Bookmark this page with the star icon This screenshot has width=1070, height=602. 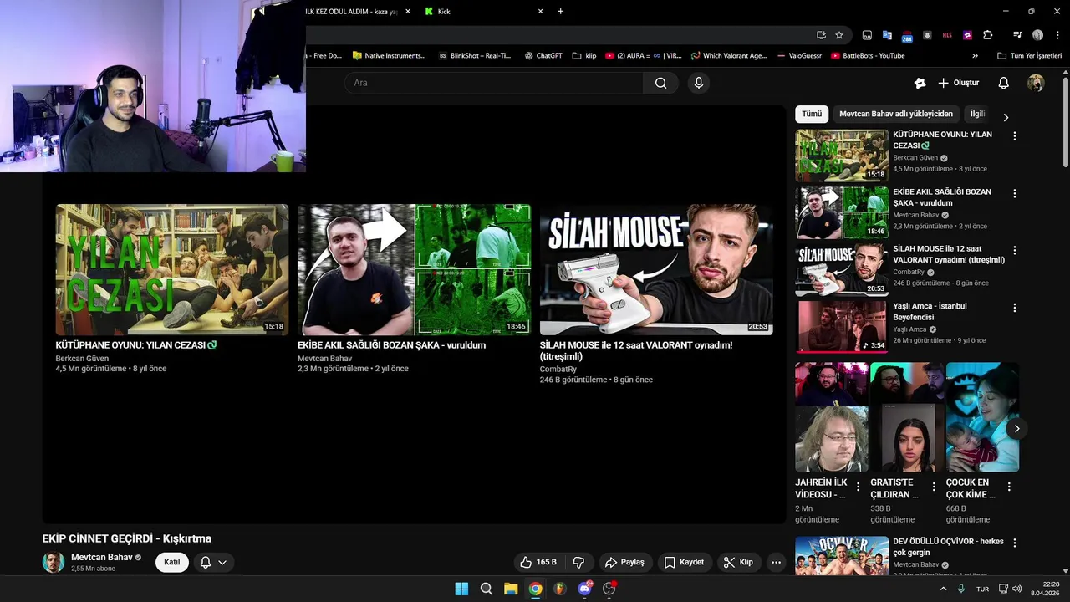pyautogui.click(x=839, y=35)
